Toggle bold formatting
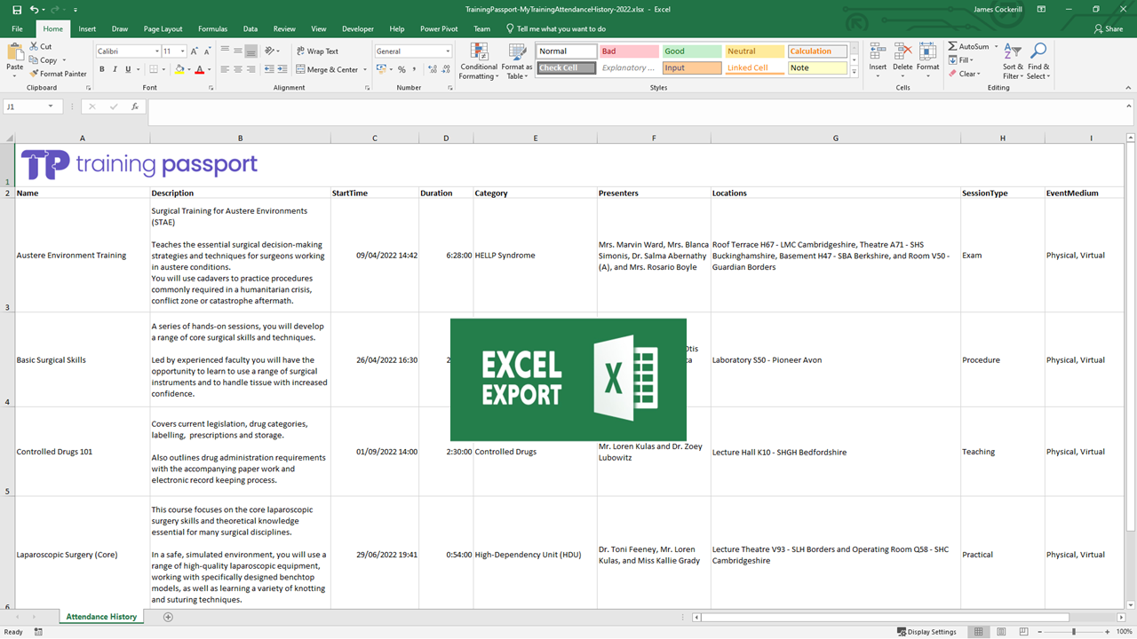 click(x=102, y=69)
